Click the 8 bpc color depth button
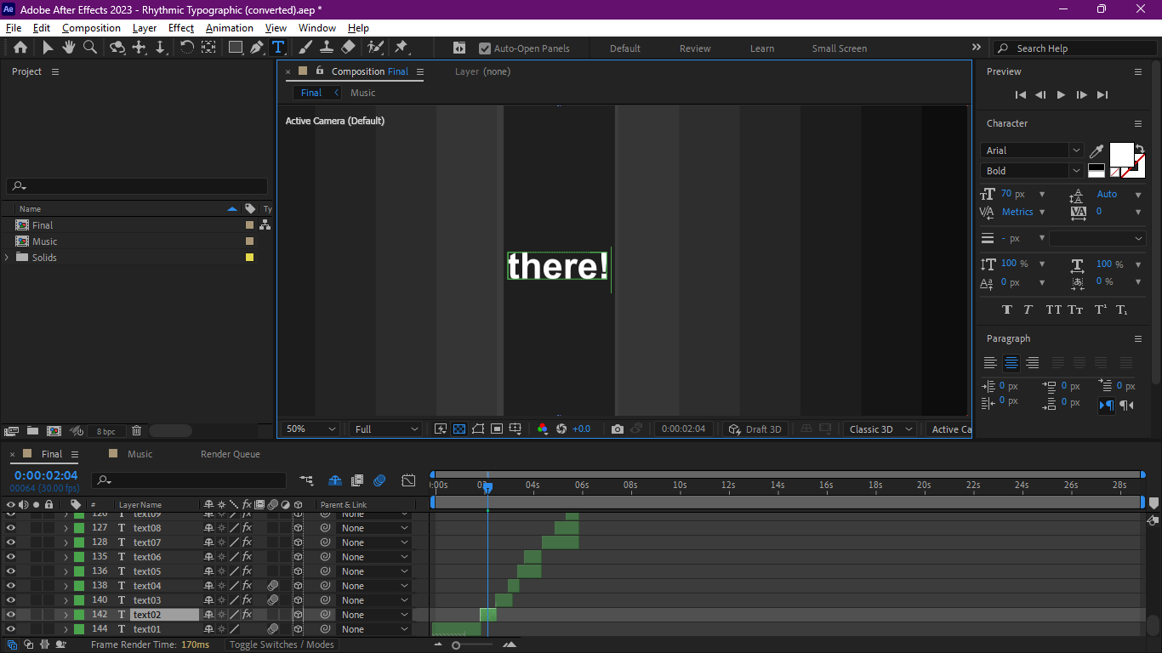Screen dimensions: 1162x653 click(105, 431)
